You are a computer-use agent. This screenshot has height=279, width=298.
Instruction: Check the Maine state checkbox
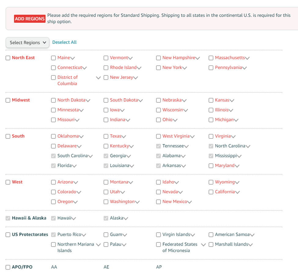[x=53, y=57]
